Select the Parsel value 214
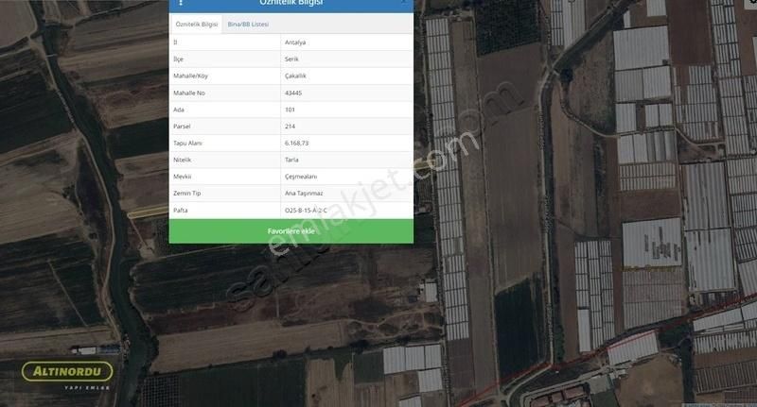This screenshot has width=757, height=407. (x=290, y=127)
